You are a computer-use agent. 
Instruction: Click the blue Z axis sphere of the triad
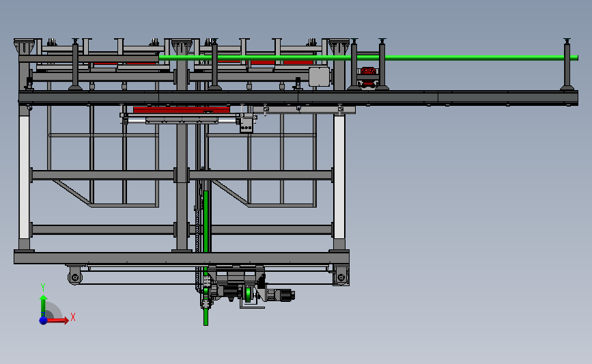point(44,320)
